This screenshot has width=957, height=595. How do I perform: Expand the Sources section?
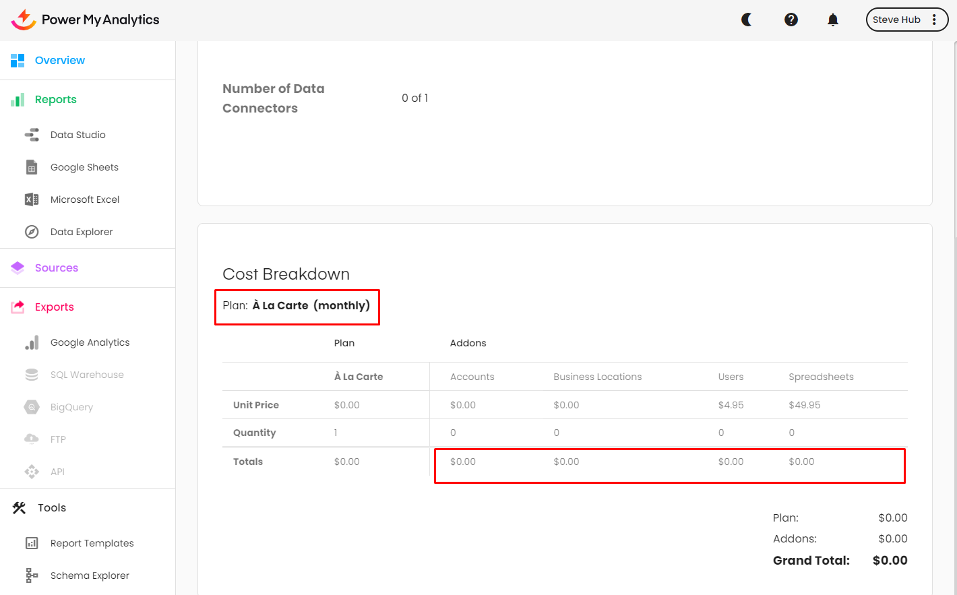pos(57,268)
